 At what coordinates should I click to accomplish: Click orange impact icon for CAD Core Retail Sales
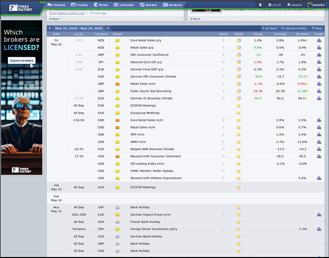tap(117, 120)
